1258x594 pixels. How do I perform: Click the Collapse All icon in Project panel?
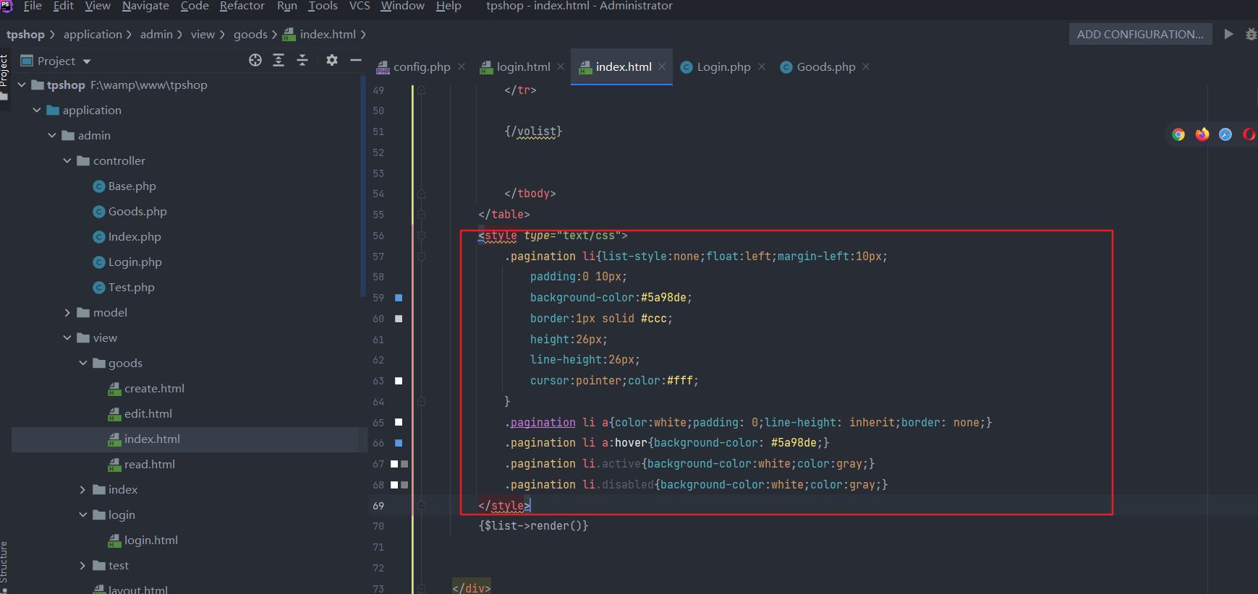(302, 61)
